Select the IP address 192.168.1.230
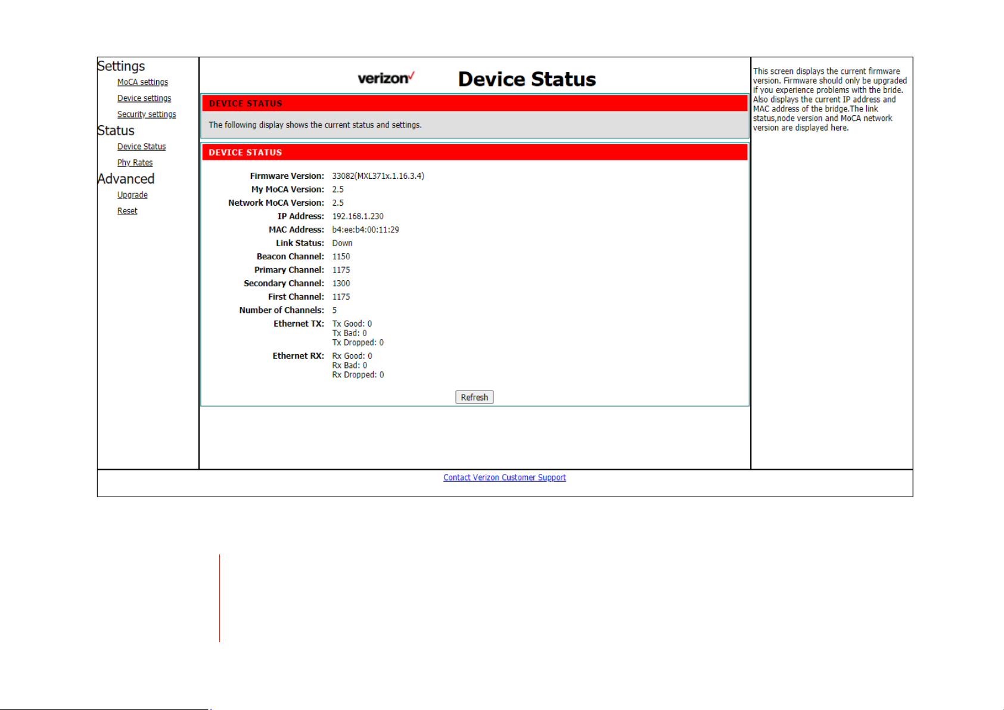Image resolution: width=1004 pixels, height=710 pixels. pos(358,216)
